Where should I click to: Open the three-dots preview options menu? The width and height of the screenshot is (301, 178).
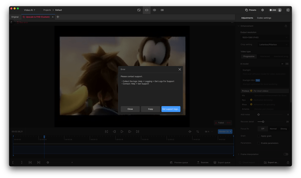232,23
